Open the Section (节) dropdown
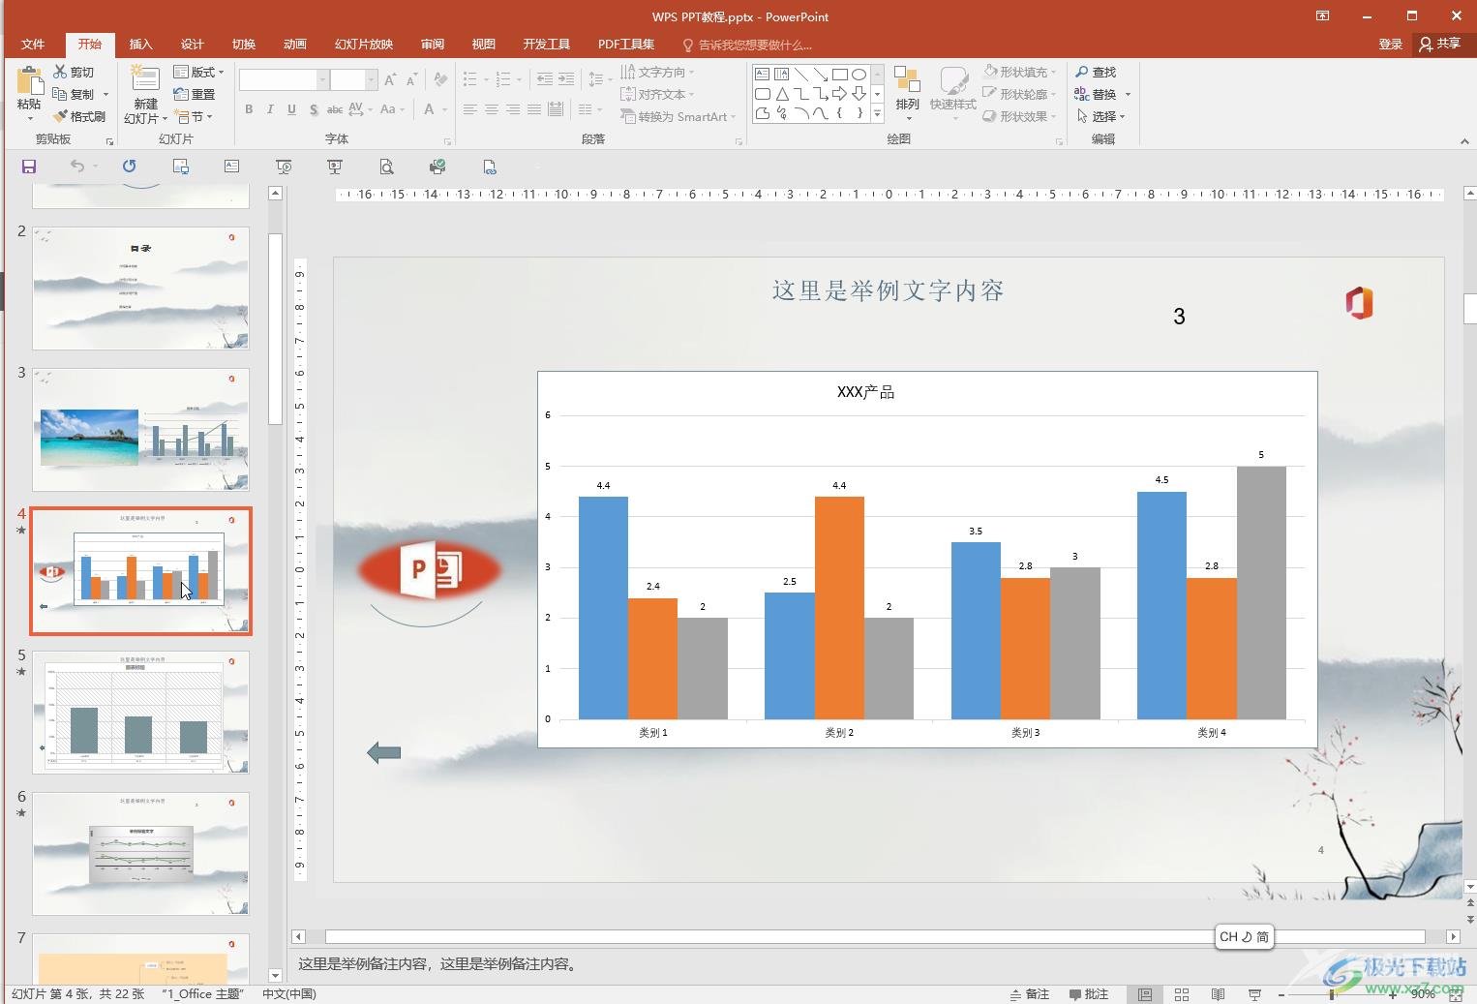This screenshot has width=1477, height=1004. 195,116
